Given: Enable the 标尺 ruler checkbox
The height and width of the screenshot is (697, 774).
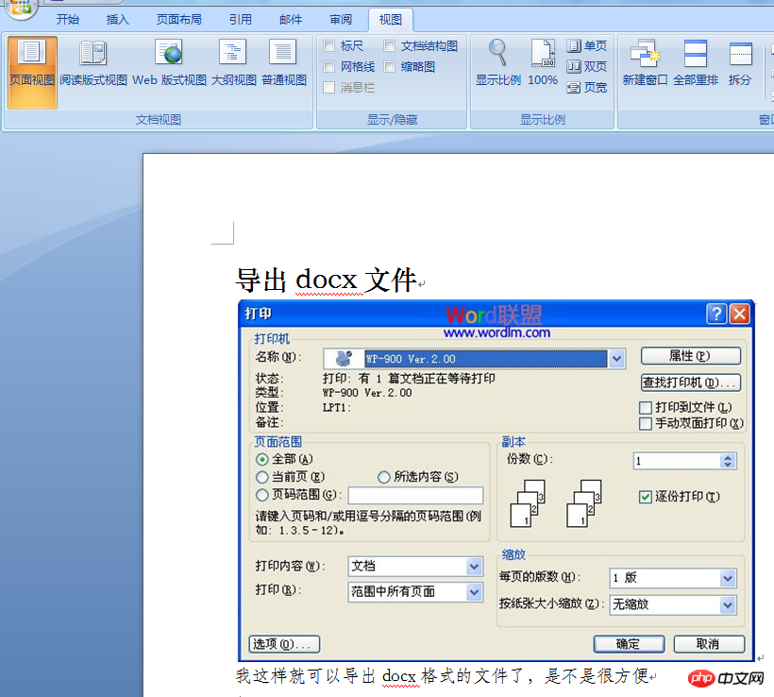Looking at the screenshot, I should click(x=328, y=46).
